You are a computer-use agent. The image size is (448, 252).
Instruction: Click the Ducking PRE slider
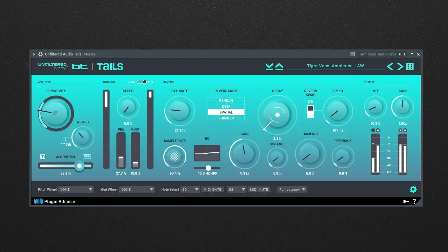coord(121,151)
